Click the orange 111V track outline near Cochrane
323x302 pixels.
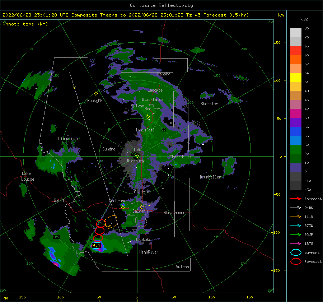pos(111,222)
